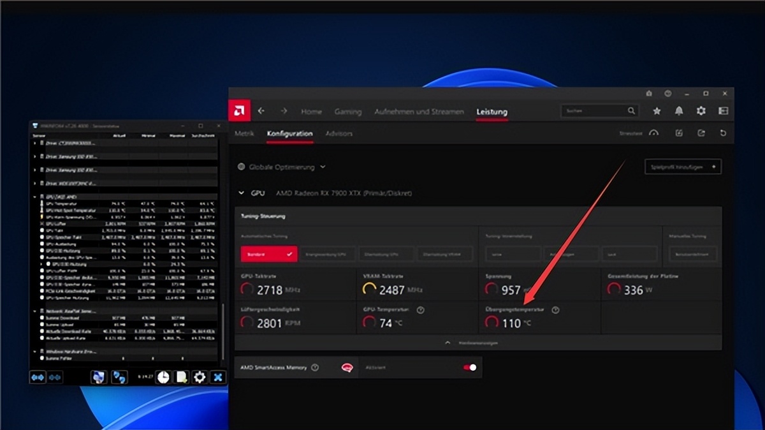The width and height of the screenshot is (765, 430).
Task: Open help for GPU-Temperatur
Action: point(420,310)
